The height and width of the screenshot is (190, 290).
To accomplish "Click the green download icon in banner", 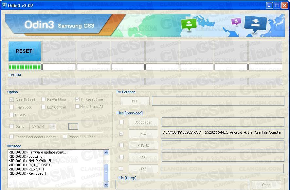I will tap(189, 25).
